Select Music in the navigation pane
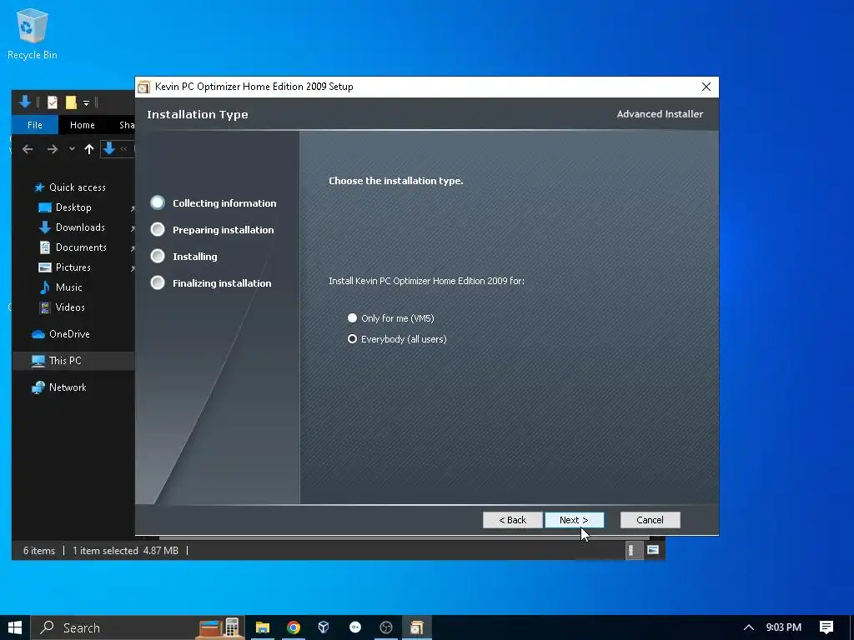The width and height of the screenshot is (854, 640). click(x=68, y=287)
